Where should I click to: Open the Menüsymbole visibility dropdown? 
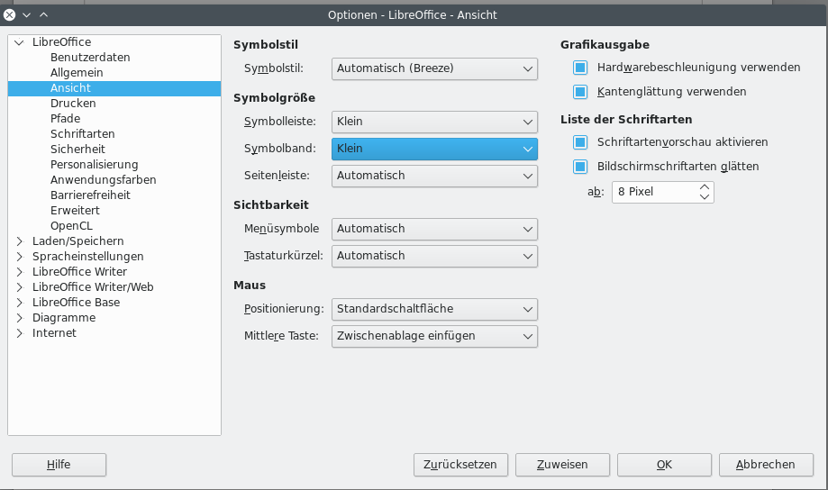pos(434,229)
